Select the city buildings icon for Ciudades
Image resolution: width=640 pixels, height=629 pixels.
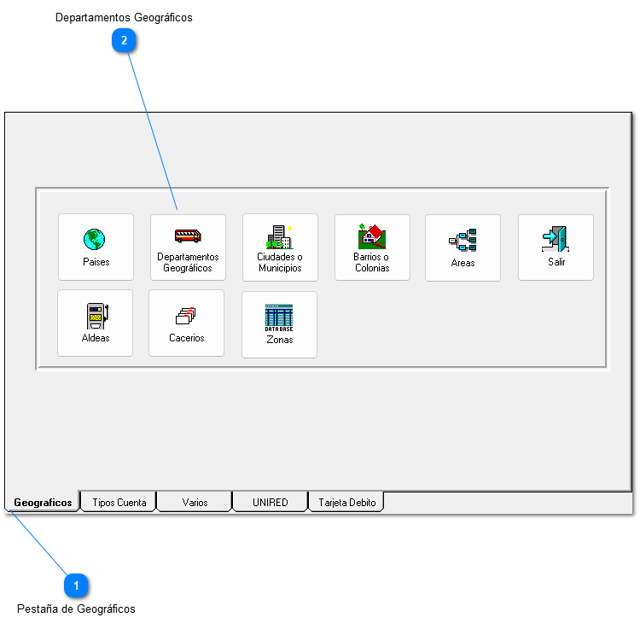coord(280,236)
